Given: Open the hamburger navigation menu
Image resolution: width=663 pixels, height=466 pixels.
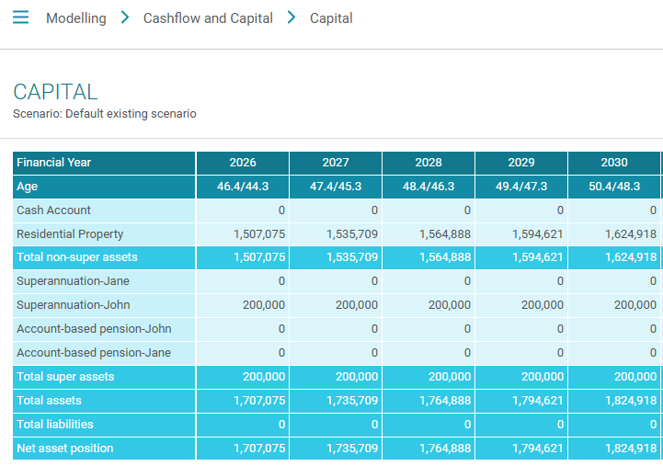Looking at the screenshot, I should 20,18.
